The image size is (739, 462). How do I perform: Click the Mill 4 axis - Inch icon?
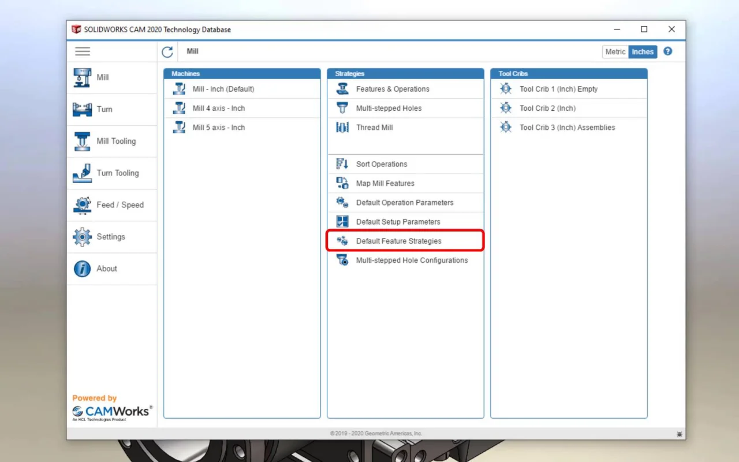[x=180, y=108]
